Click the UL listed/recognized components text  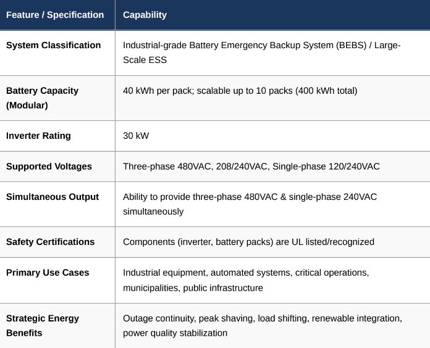click(x=248, y=242)
